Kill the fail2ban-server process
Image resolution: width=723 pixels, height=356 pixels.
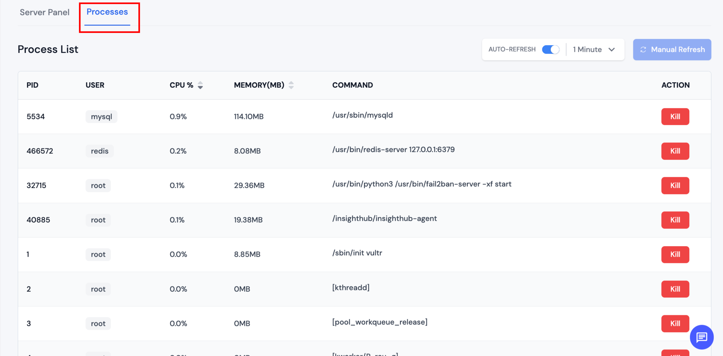tap(675, 185)
